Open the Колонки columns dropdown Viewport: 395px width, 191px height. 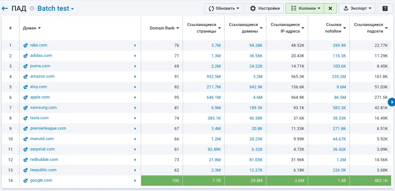[305, 8]
